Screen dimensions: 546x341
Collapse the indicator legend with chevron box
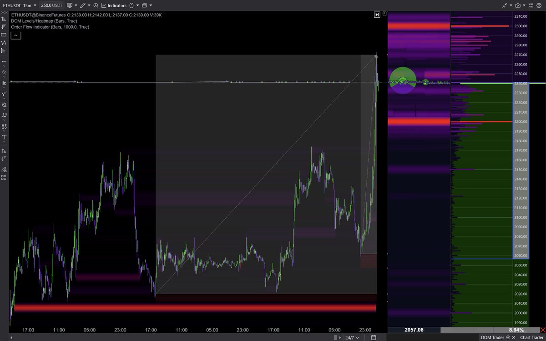tap(15, 35)
